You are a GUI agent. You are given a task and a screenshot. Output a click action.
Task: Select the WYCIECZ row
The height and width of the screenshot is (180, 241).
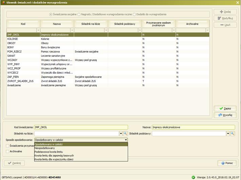point(108,73)
